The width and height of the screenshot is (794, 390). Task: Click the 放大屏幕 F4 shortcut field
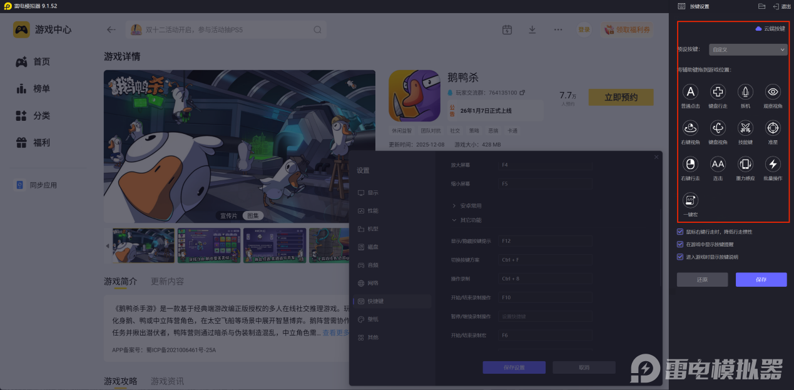tap(545, 165)
